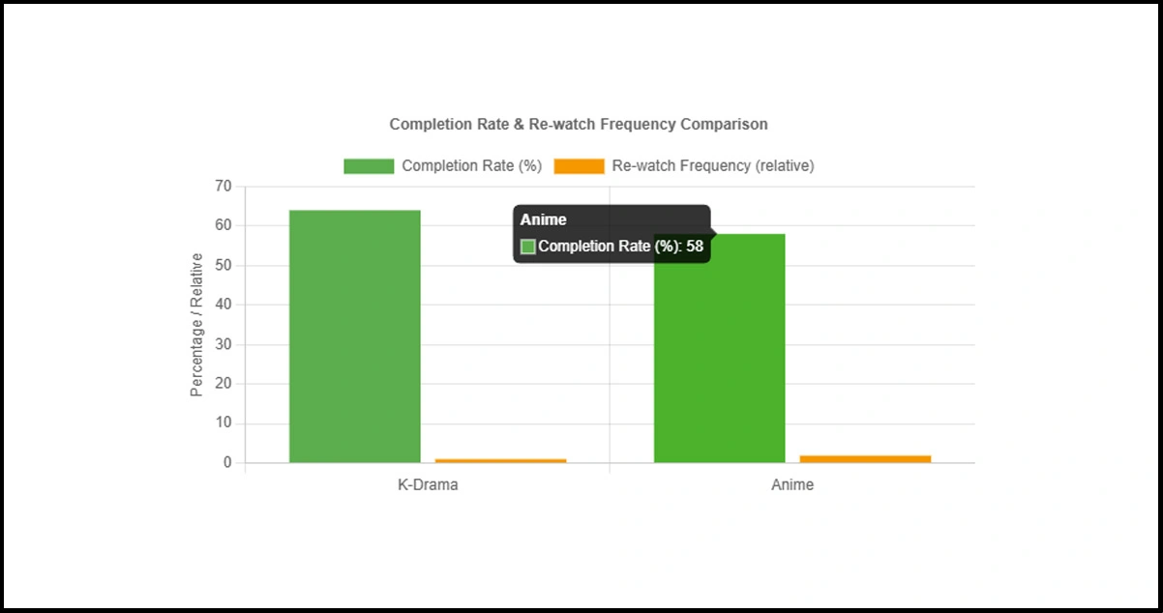Screen dimensions: 1163x613
Task: Select the K-Drama green completion bar
Action: 354,336
